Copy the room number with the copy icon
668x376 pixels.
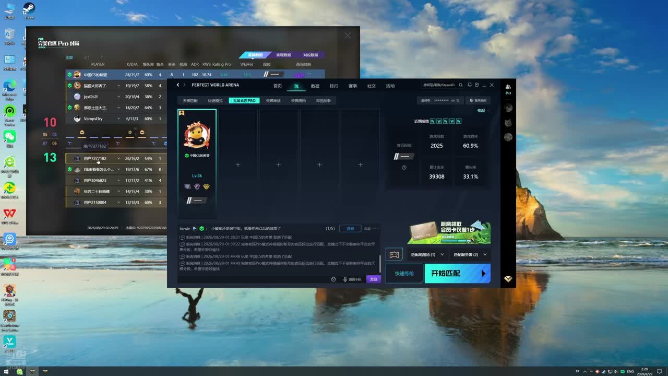(458, 100)
